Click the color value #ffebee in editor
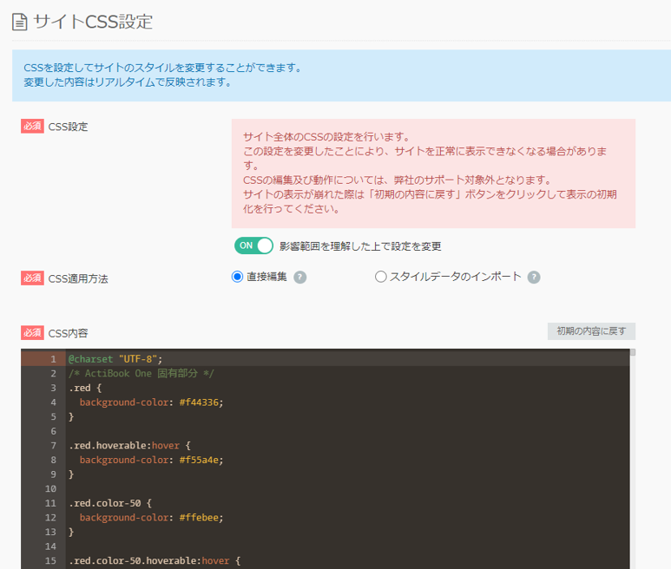 [199, 518]
